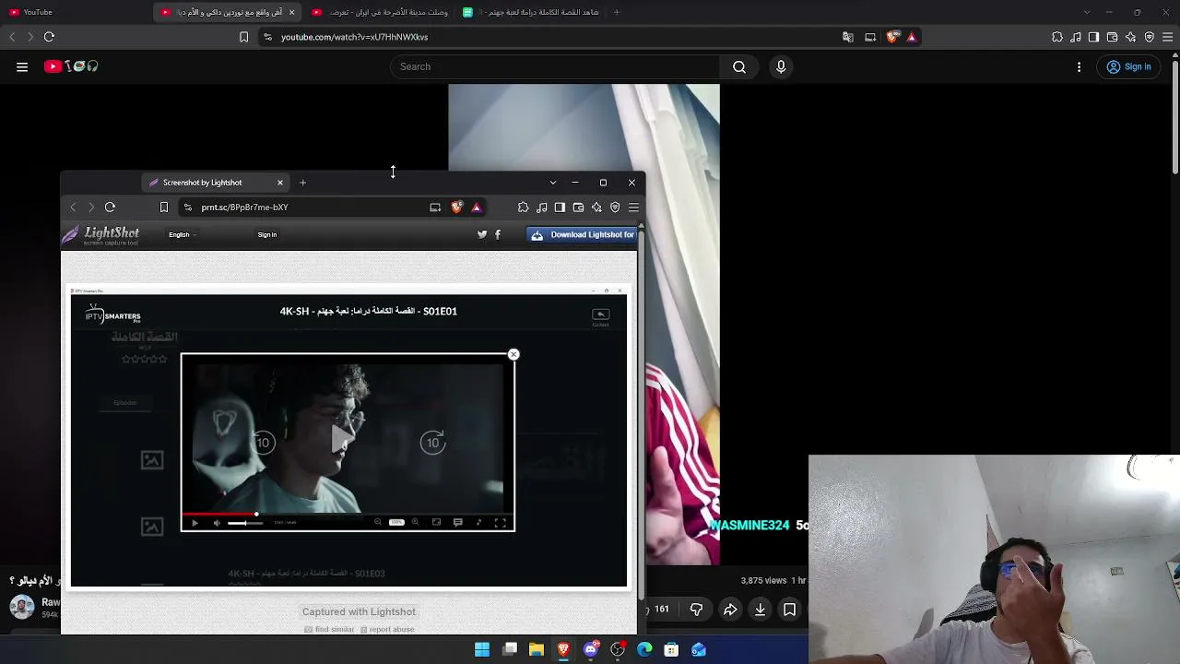
Task: Open Brave Wallet in the YouTube window
Action: point(1112,37)
